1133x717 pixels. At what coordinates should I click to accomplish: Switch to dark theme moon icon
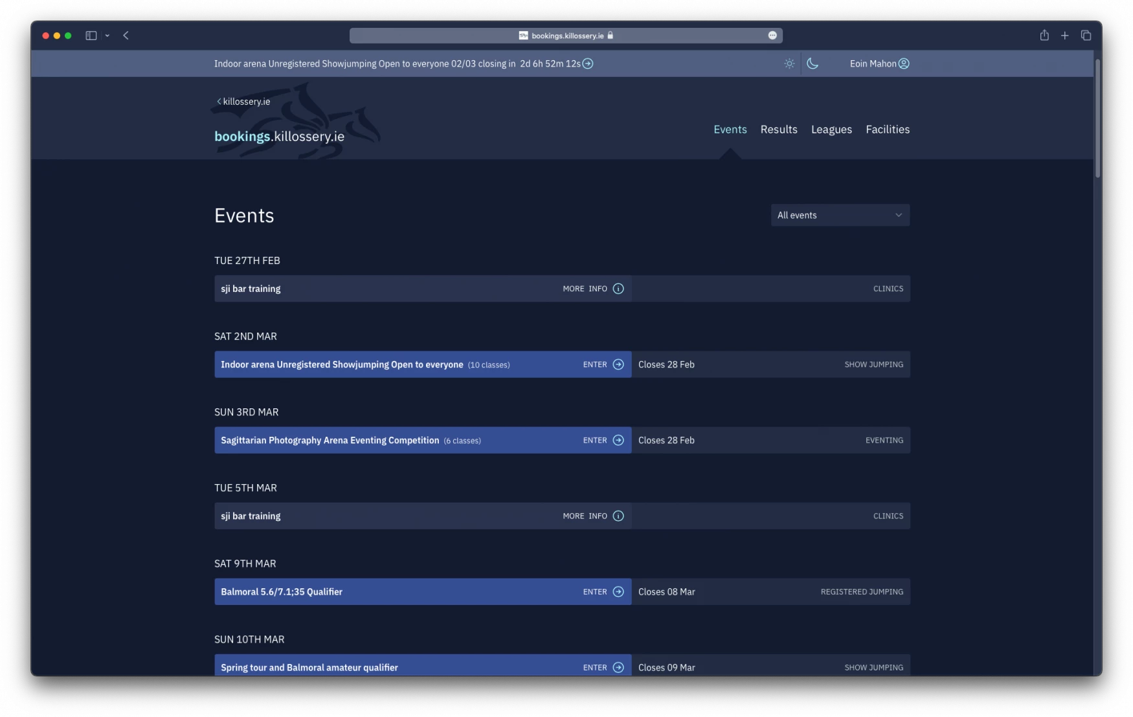[813, 63]
